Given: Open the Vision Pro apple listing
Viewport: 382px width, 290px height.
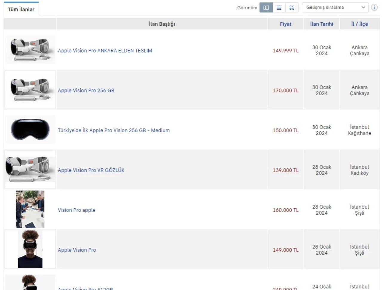Looking at the screenshot, I should click(x=77, y=210).
